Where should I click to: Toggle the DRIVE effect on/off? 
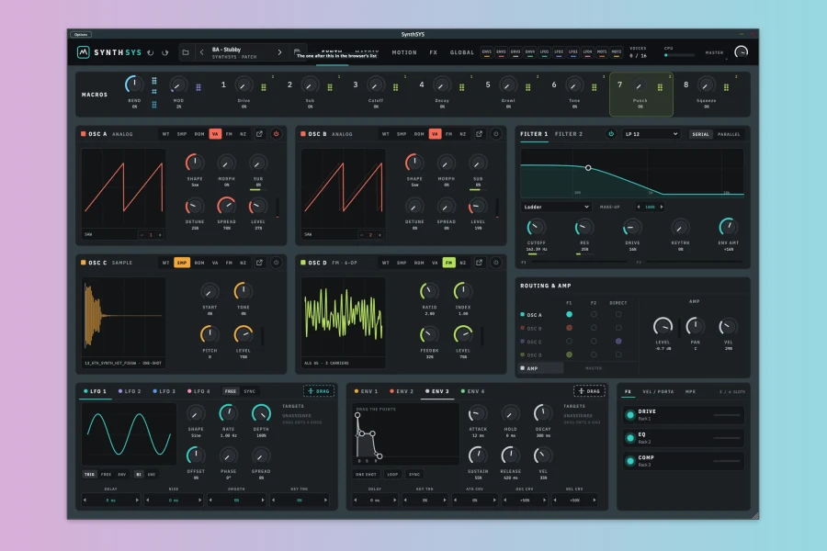(x=630, y=415)
